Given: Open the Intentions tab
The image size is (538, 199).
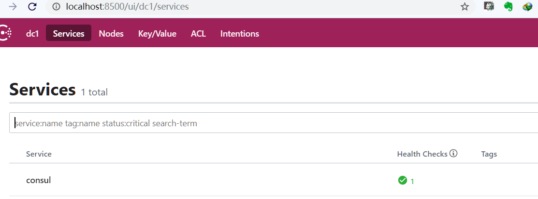Looking at the screenshot, I should click(x=240, y=34).
